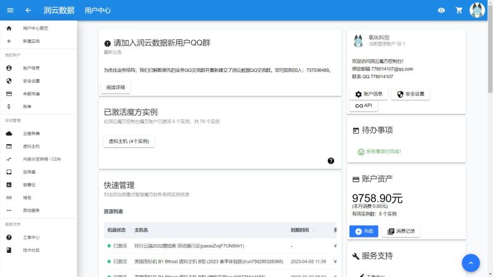Click the 阅读详细 button
Image resolution: width=493 pixels, height=277 pixels.
pos(115,87)
